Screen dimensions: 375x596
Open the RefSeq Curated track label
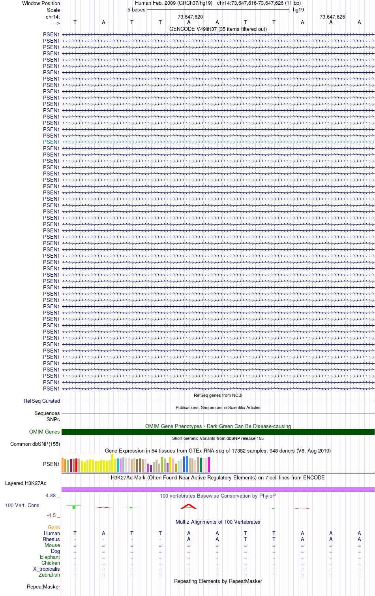coord(42,401)
